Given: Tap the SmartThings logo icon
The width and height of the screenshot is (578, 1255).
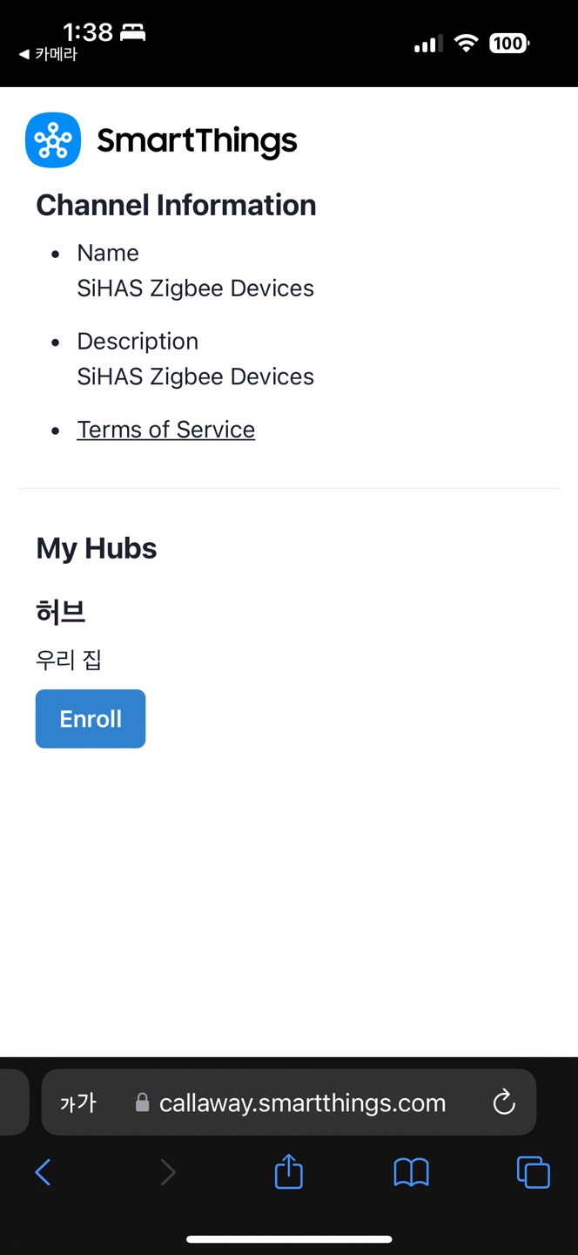Looking at the screenshot, I should pos(53,139).
